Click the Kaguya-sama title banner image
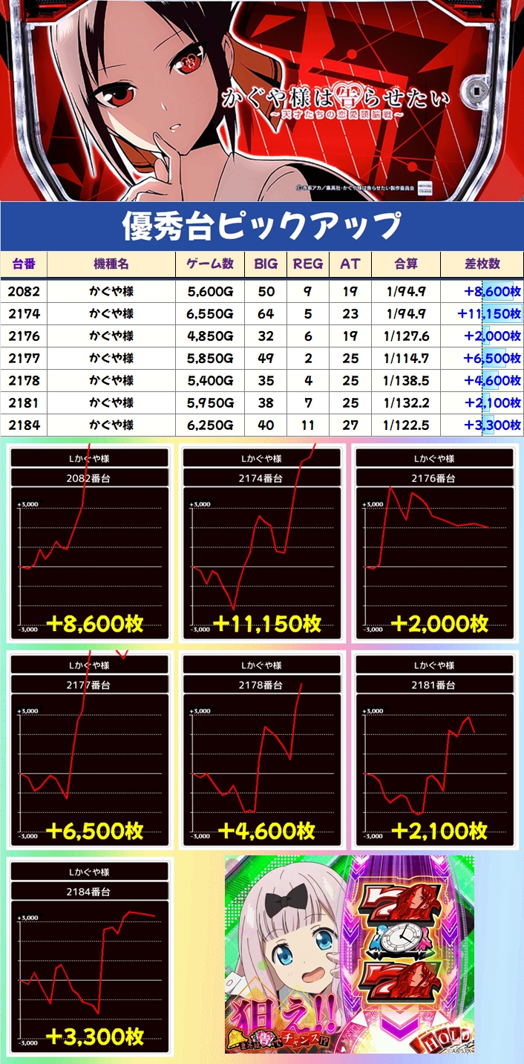Viewport: 524px width, 1064px height. pos(262,100)
